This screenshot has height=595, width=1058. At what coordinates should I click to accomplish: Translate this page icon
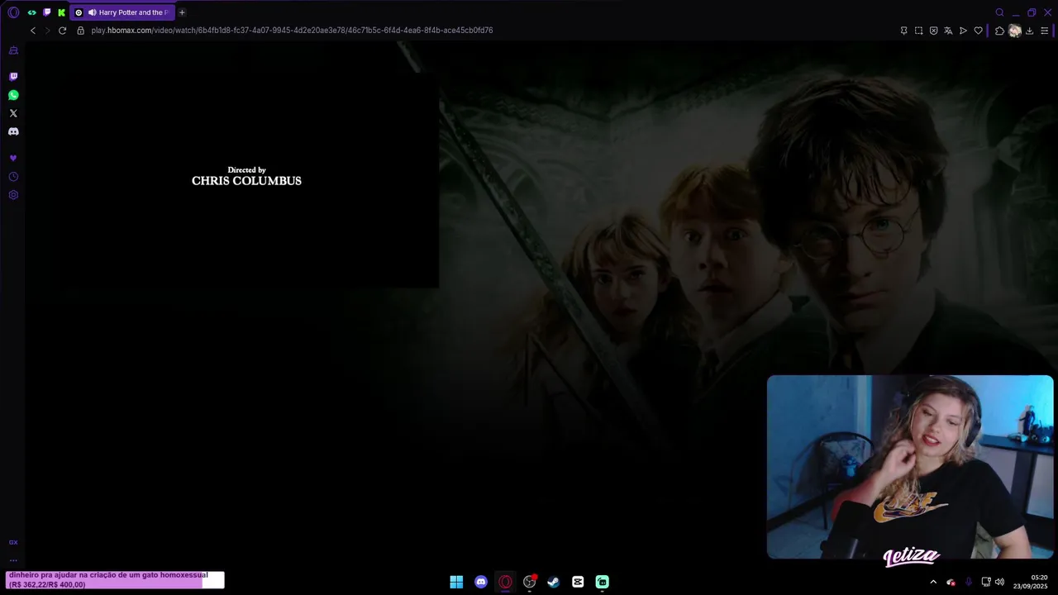[x=948, y=31]
